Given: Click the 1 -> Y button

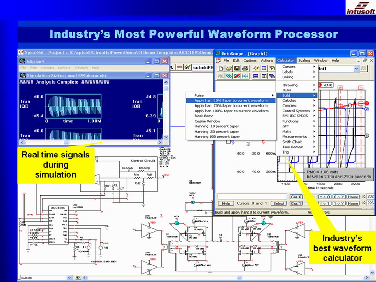Looking at the screenshot, I should pos(339,203).
